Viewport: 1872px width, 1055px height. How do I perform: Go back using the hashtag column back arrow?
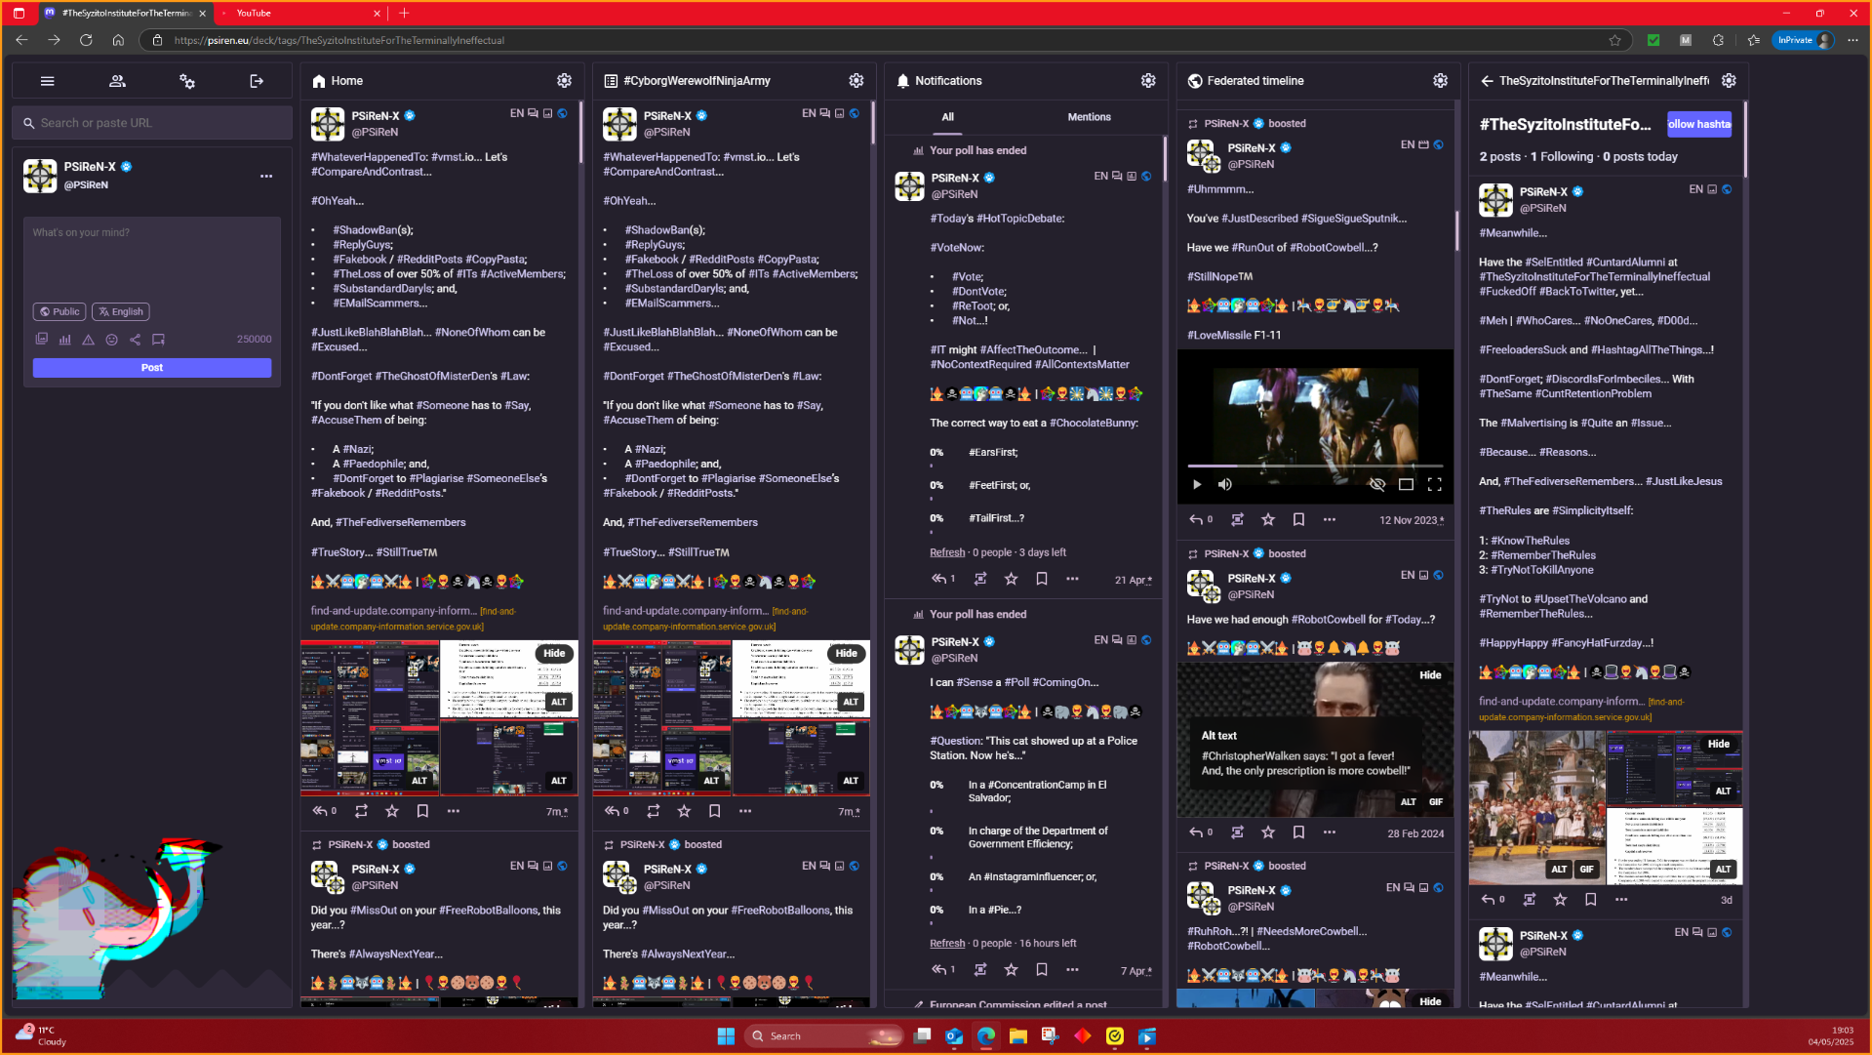[x=1487, y=81]
